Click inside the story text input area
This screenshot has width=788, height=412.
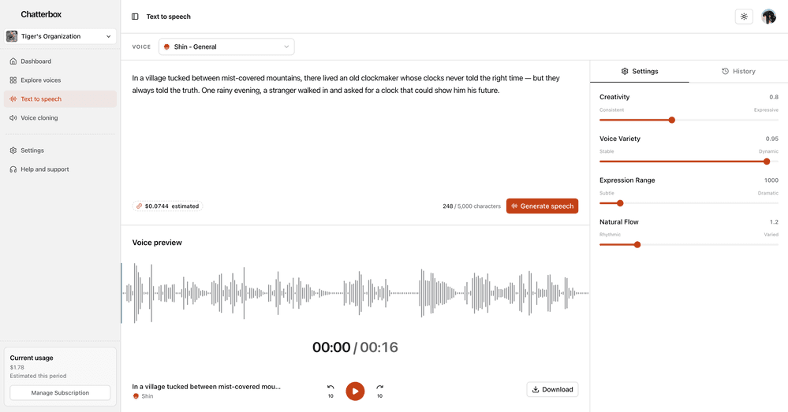[x=355, y=133]
